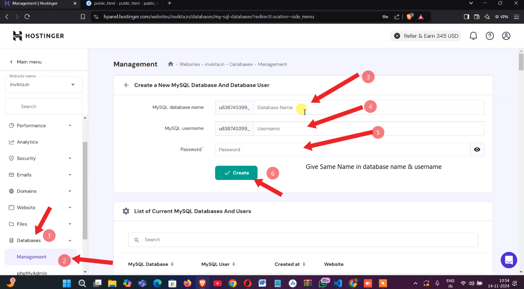Open the help question mark icon

pyautogui.click(x=490, y=36)
